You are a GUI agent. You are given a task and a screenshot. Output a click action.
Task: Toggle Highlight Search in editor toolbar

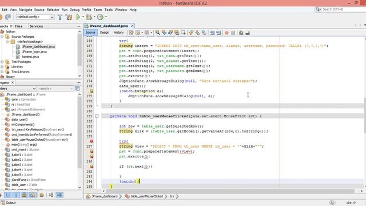pyautogui.click(x=177, y=33)
